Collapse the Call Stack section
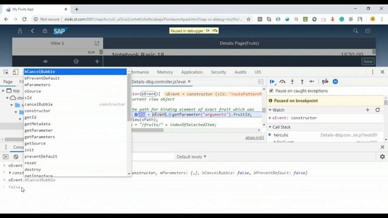 click(270, 127)
